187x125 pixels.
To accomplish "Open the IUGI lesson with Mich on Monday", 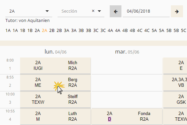I will [x=56, y=65].
